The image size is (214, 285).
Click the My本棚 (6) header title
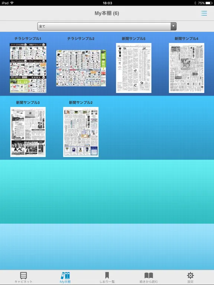pyautogui.click(x=107, y=13)
